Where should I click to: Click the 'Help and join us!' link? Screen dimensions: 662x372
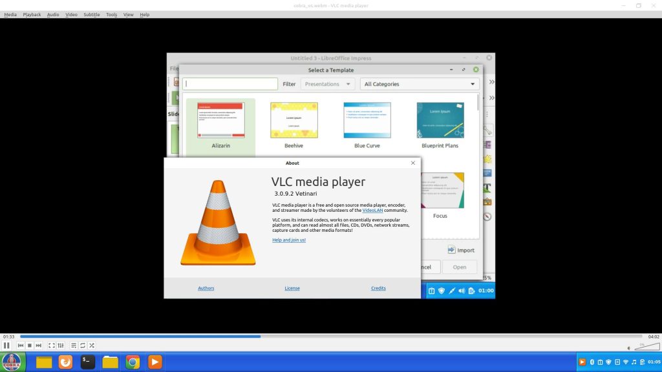tap(289, 240)
